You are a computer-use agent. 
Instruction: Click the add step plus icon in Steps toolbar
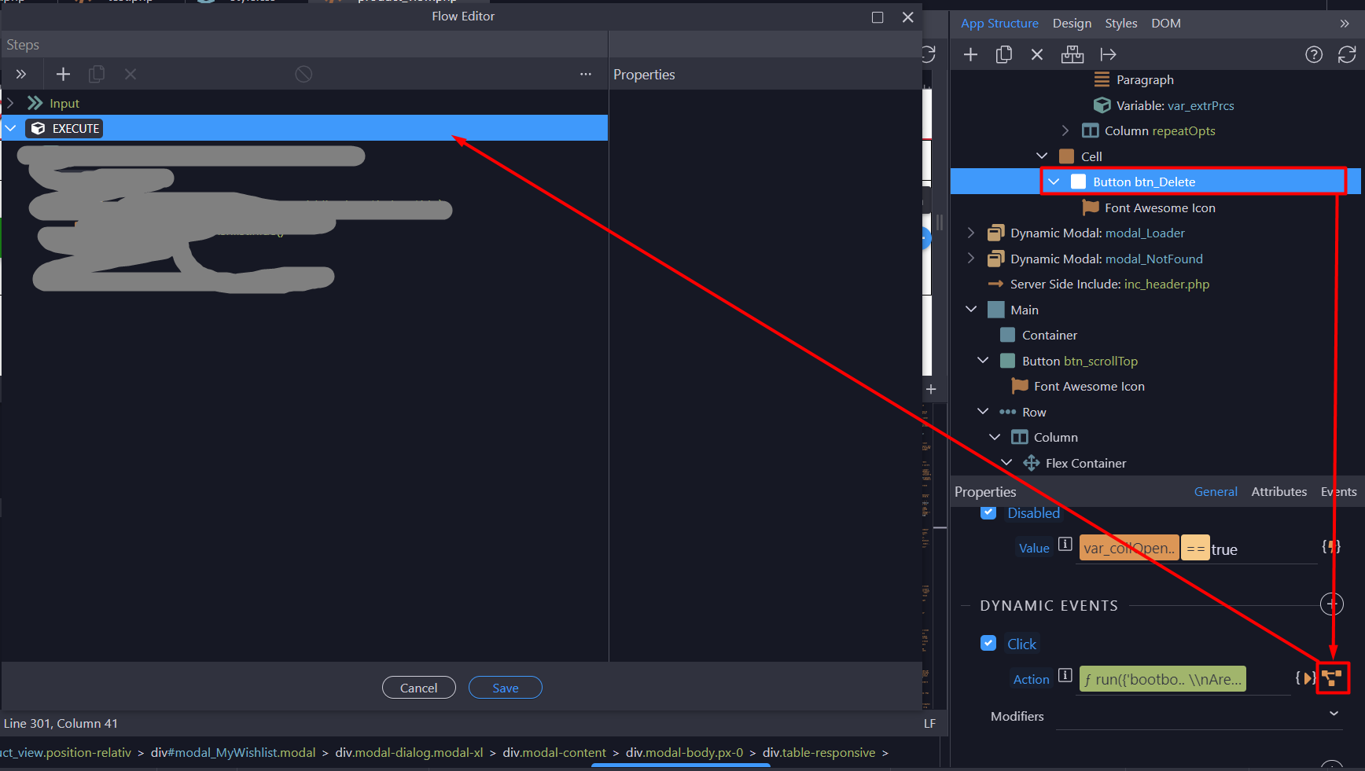tap(63, 74)
